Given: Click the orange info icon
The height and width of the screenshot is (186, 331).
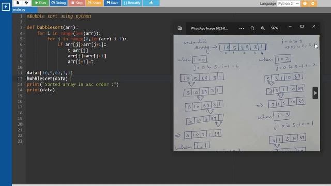Looking at the screenshot, I should 305,4.
